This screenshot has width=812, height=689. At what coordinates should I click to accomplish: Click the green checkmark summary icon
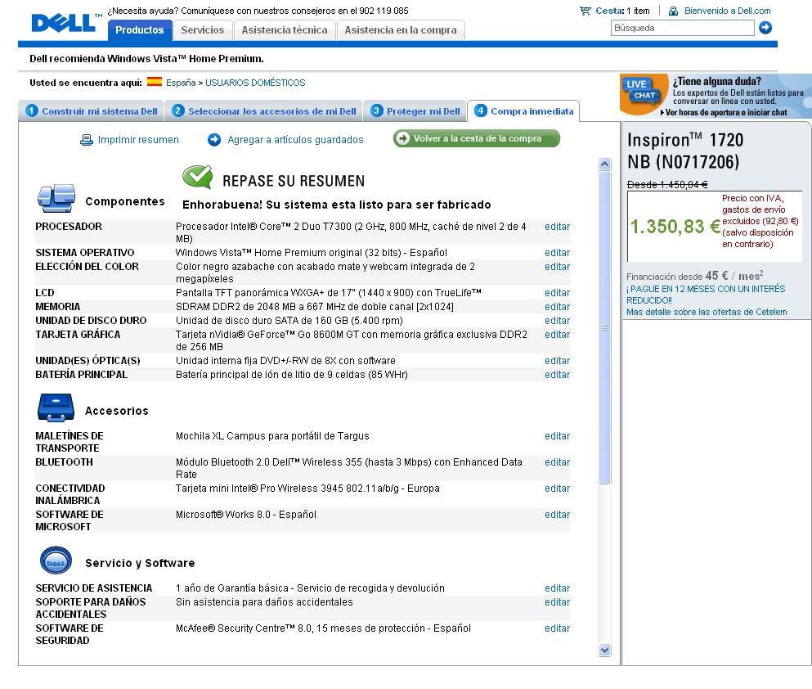[x=197, y=177]
